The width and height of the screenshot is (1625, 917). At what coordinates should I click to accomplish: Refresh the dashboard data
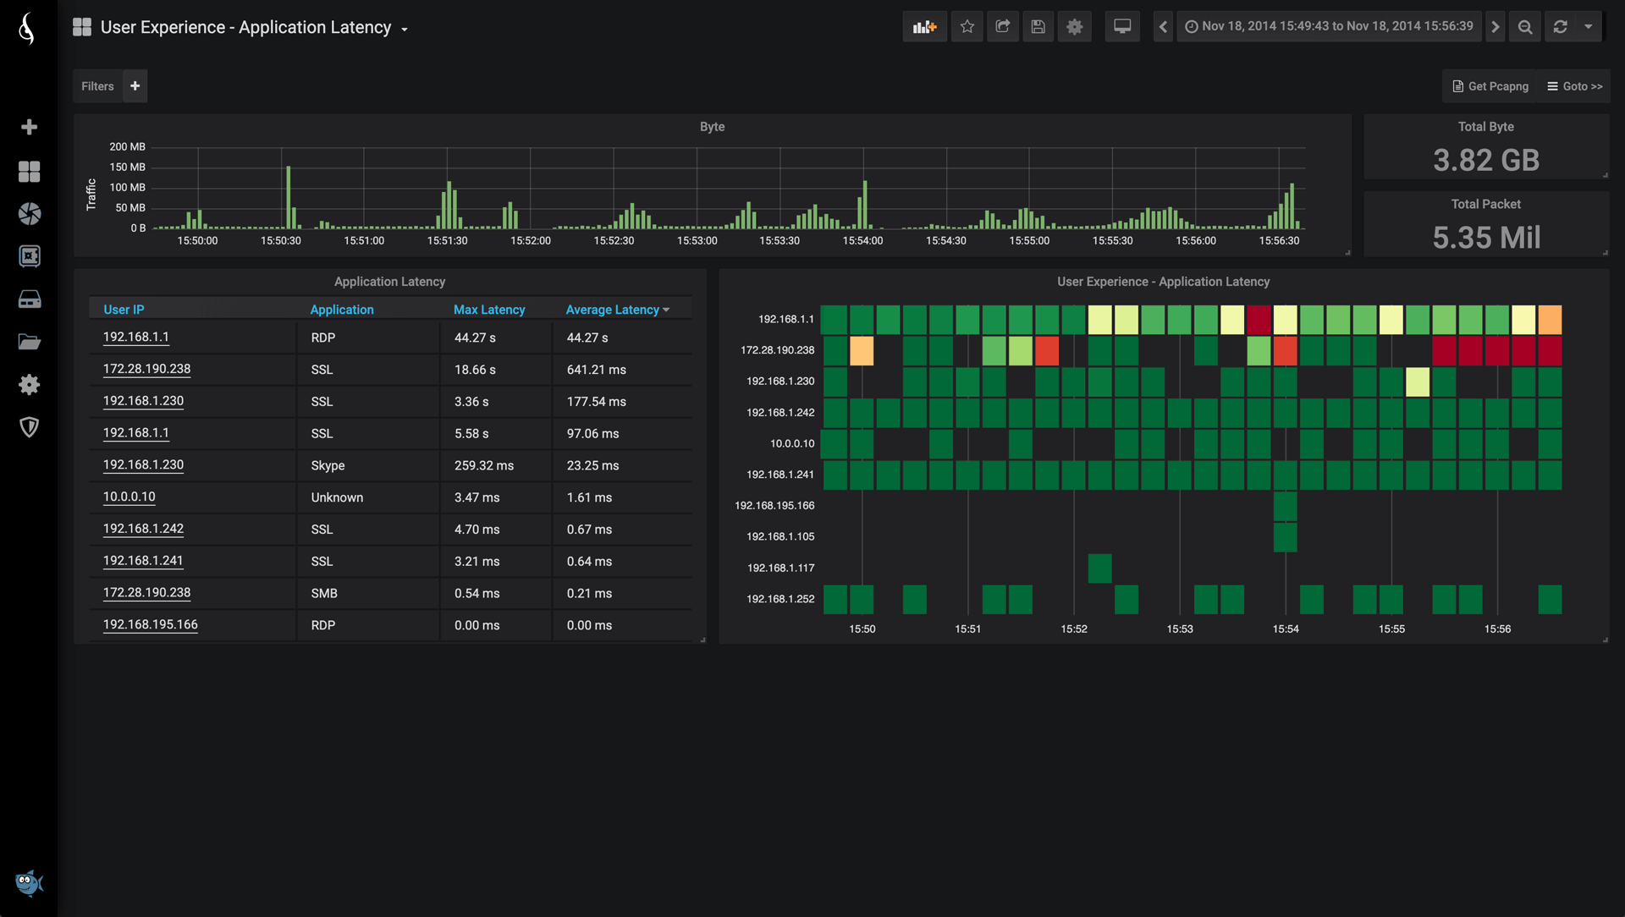(x=1561, y=27)
